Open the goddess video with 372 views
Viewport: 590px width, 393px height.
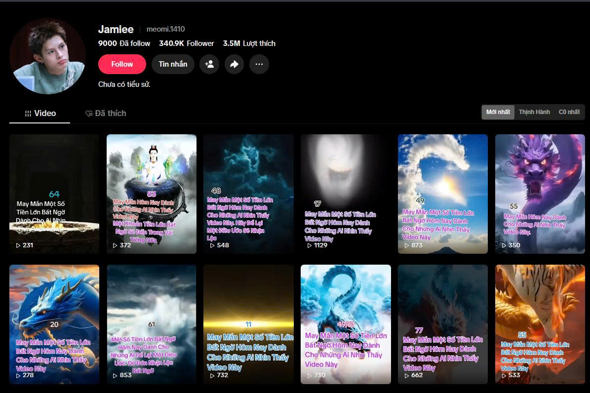coord(152,194)
